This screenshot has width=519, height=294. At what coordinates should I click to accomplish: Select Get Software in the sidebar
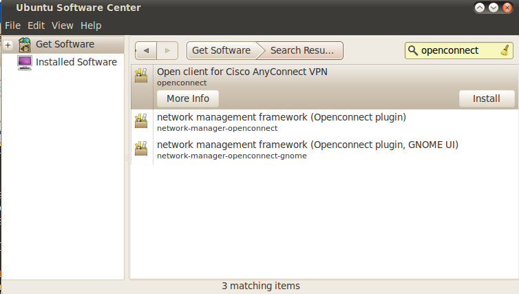(x=65, y=44)
